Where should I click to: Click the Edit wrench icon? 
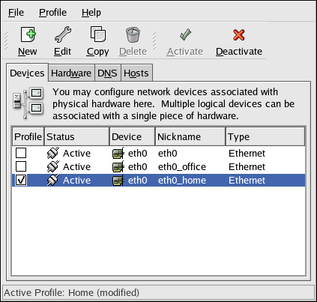tap(63, 34)
